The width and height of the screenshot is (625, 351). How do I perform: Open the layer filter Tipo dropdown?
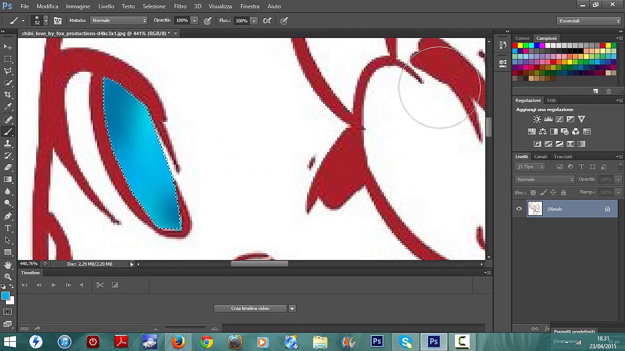pyautogui.click(x=531, y=167)
